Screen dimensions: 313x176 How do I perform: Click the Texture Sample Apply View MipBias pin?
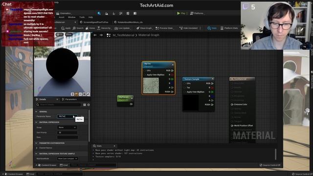(x=185, y=92)
